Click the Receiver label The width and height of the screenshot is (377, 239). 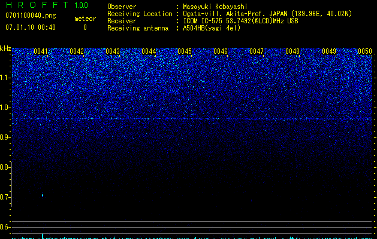122,21
